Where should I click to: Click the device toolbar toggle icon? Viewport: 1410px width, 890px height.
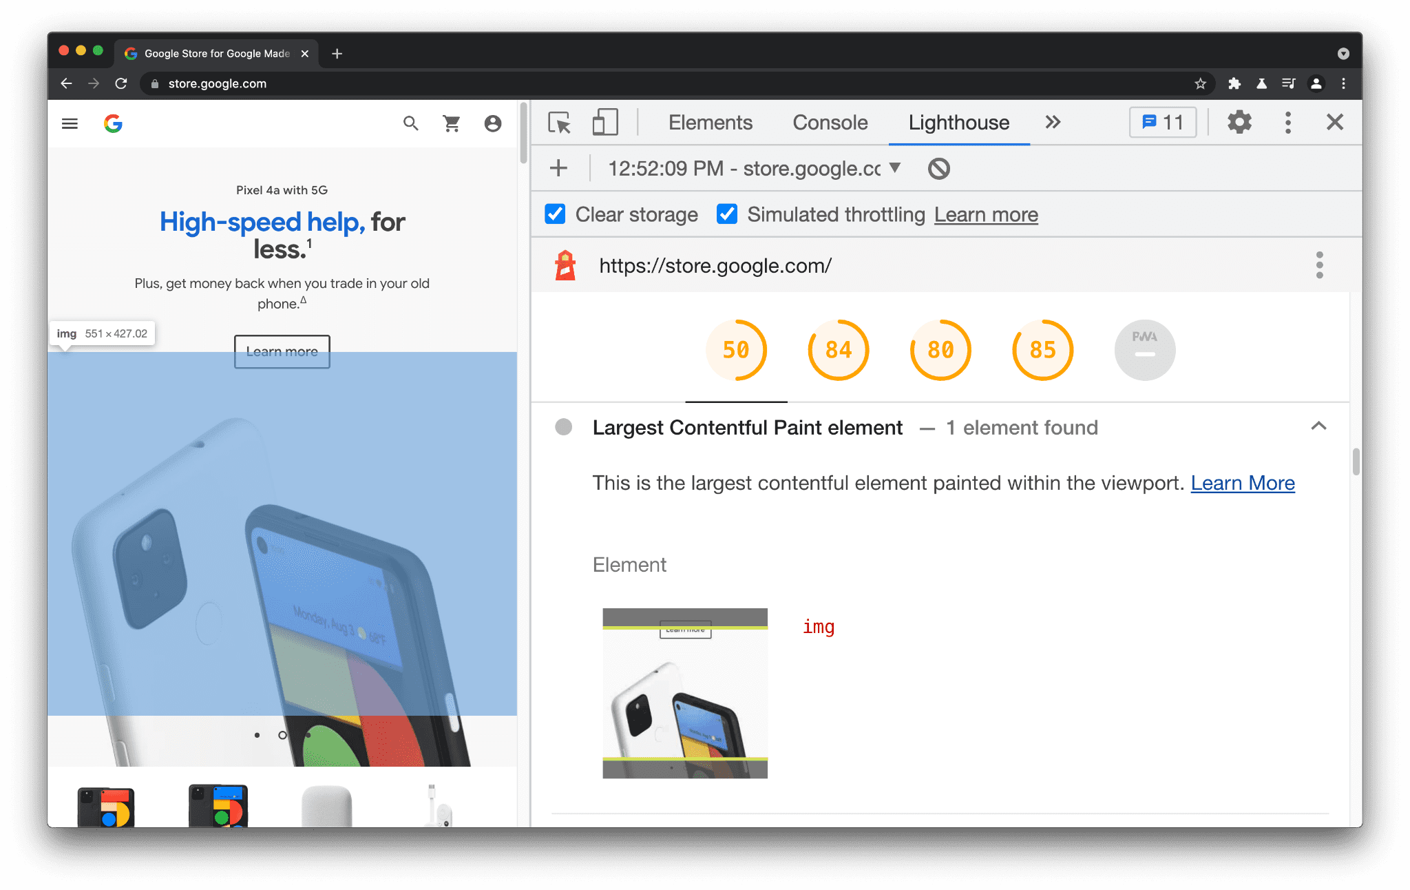coord(604,123)
